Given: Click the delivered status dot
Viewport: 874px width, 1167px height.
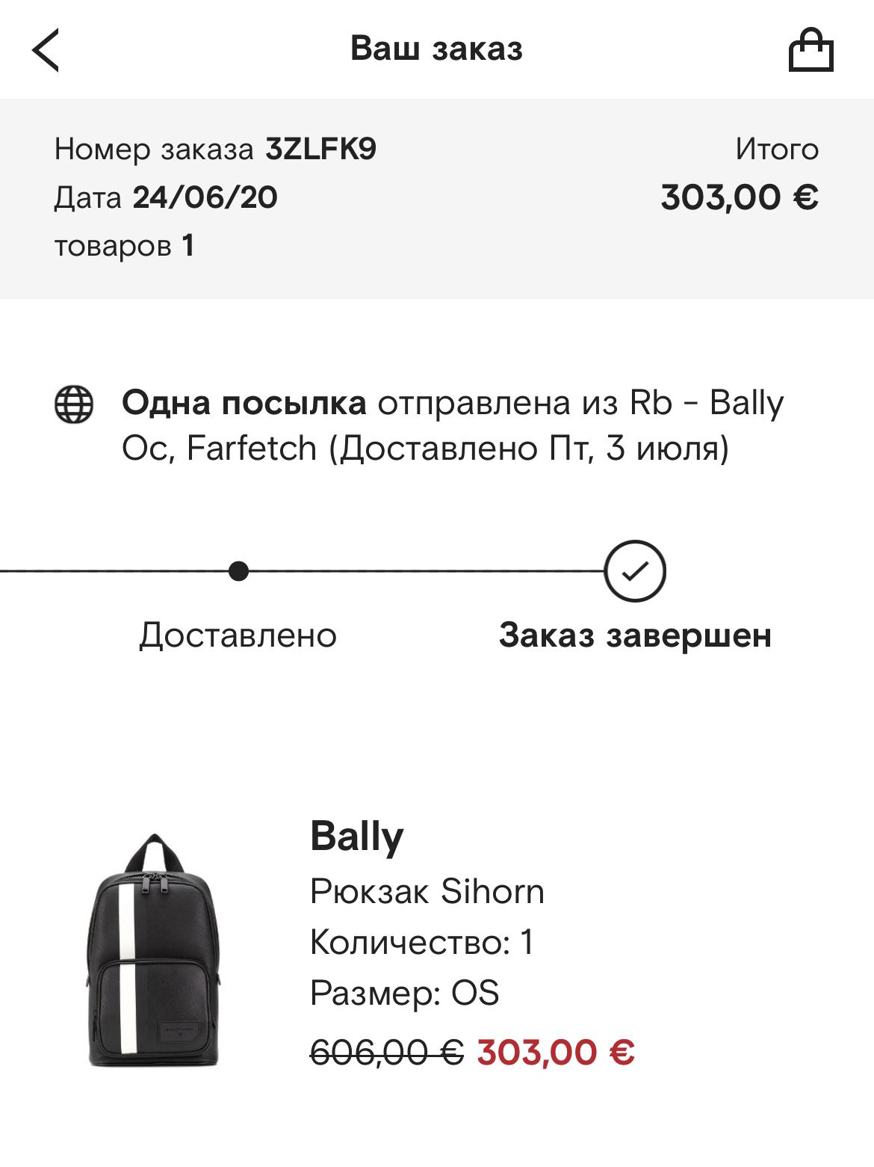Looking at the screenshot, I should 238,571.
